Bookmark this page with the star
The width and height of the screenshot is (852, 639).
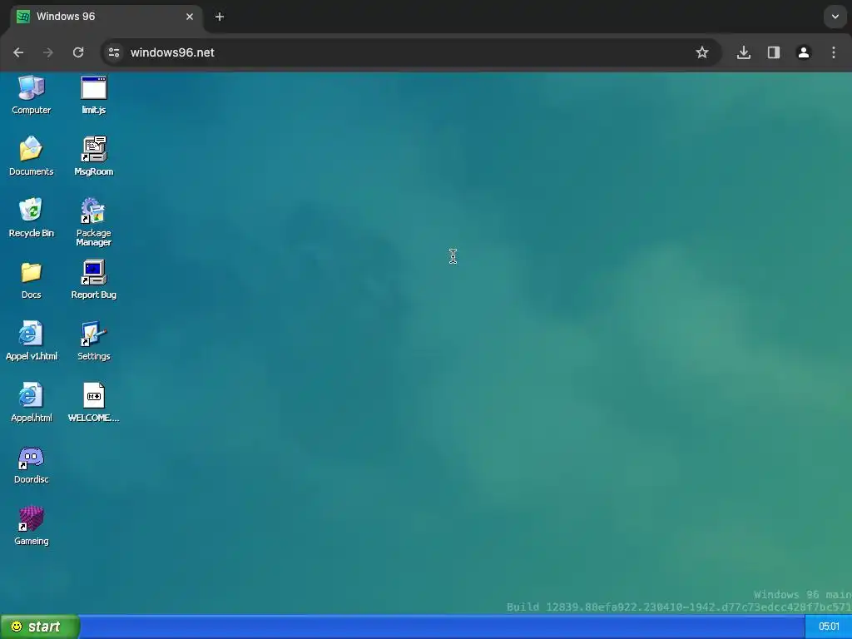[702, 52]
